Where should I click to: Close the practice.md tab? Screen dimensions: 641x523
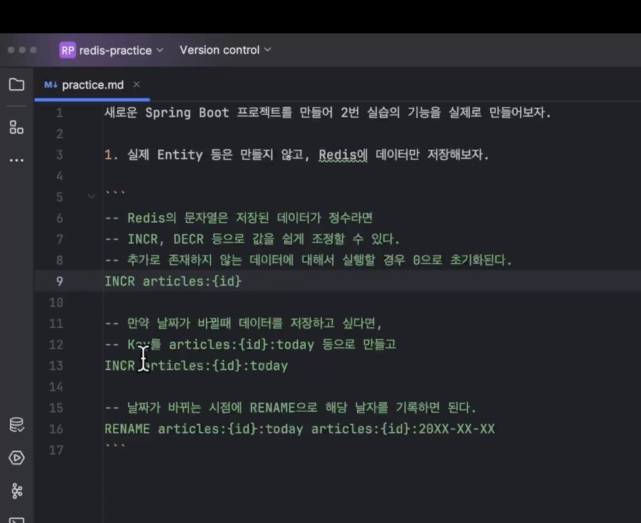point(137,85)
